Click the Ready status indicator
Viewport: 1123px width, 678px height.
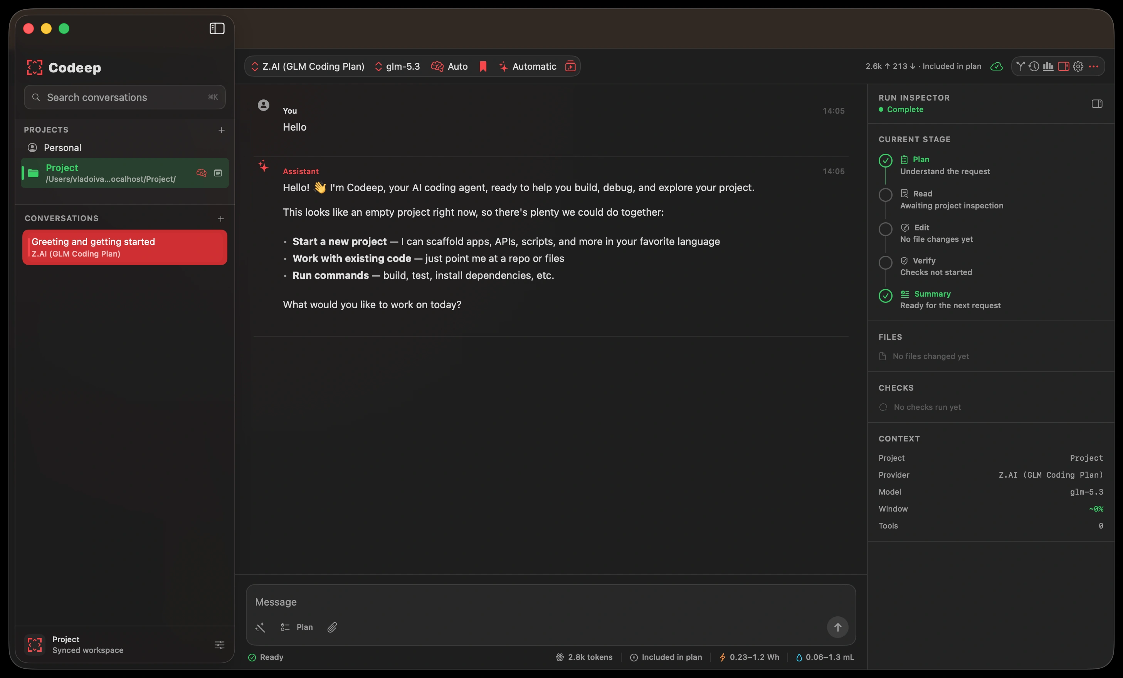[x=266, y=657]
